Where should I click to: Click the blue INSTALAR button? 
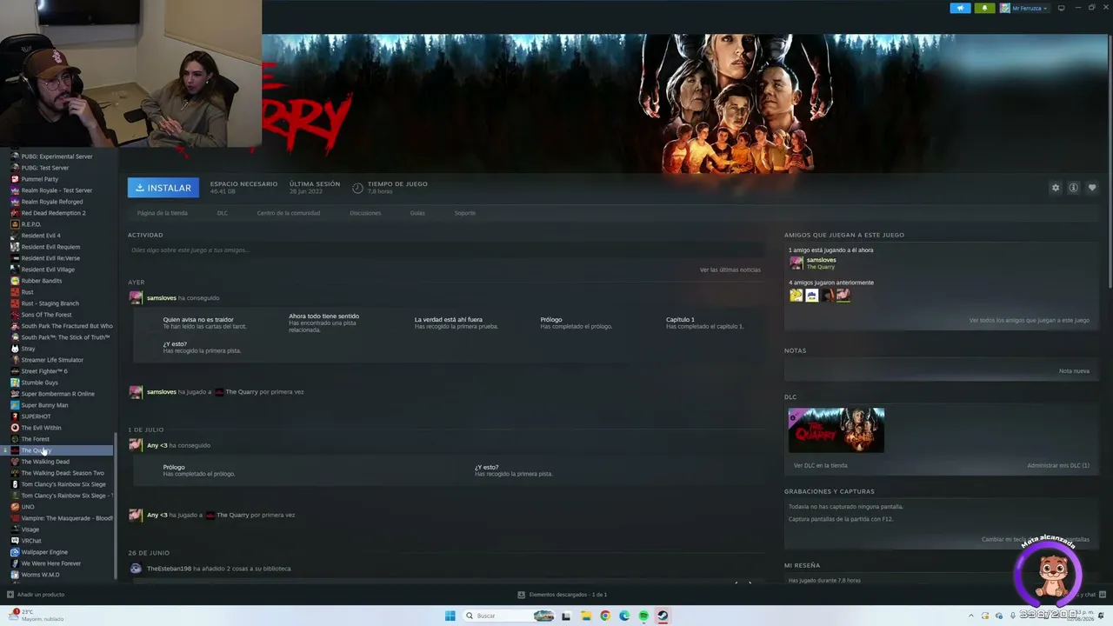[x=163, y=188]
